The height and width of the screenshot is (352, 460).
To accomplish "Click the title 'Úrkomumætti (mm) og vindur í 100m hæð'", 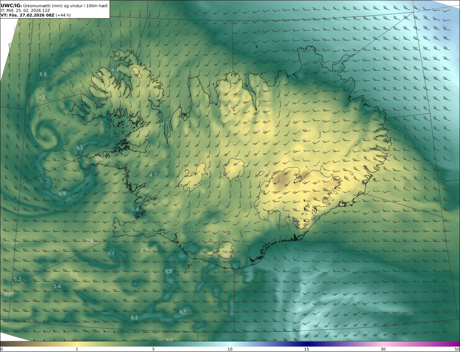I will point(65,5).
